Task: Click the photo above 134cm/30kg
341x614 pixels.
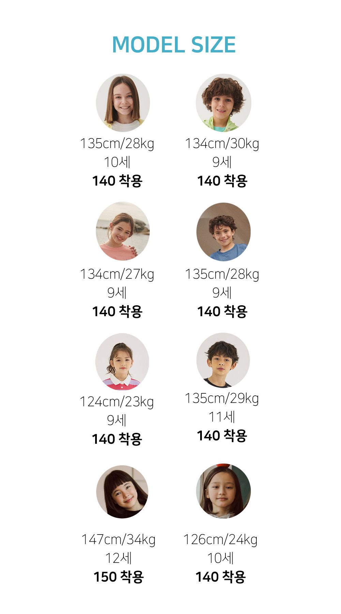Action: click(223, 103)
